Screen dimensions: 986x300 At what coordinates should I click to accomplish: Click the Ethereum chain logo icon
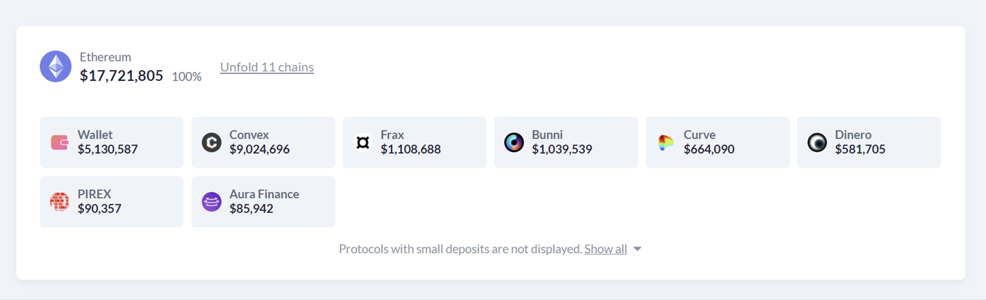tap(55, 67)
